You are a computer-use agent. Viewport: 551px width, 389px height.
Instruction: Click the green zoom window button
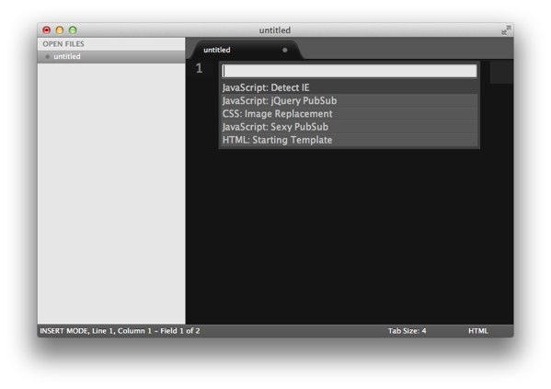[x=73, y=30]
